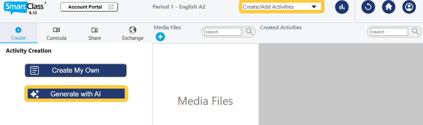Open the reports bar chart icon

342,7
